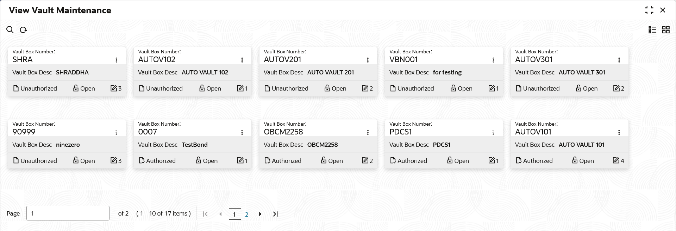Open the three-dot menu for vault SHRA
This screenshot has height=231, width=676.
point(117,60)
